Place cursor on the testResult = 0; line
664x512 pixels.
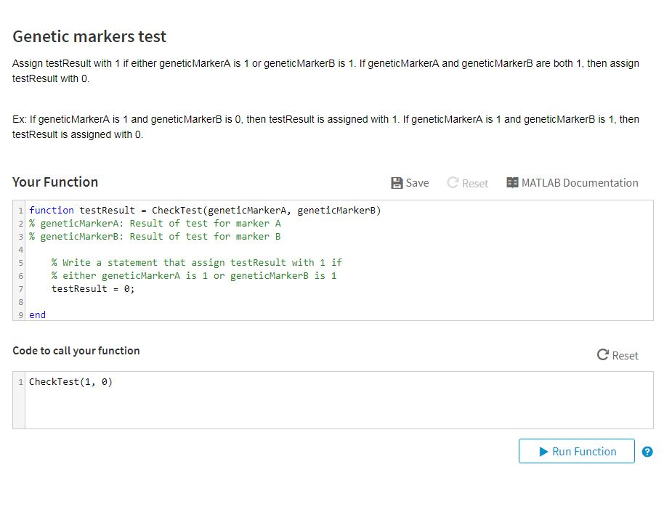click(93, 289)
